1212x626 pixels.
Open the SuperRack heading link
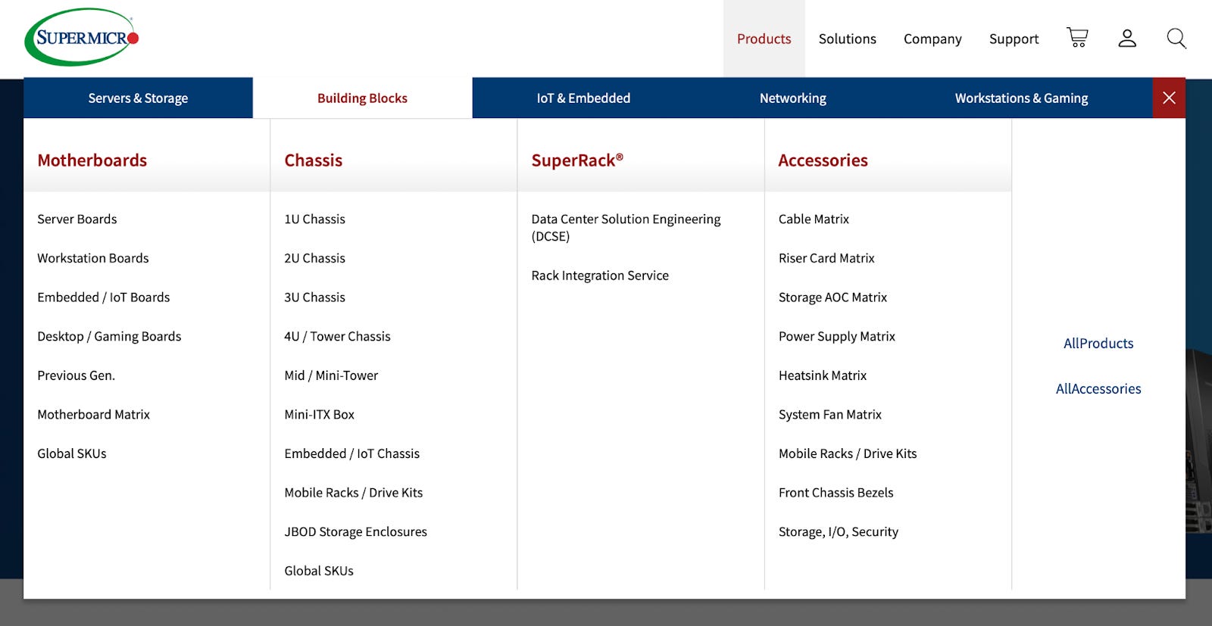click(x=577, y=160)
